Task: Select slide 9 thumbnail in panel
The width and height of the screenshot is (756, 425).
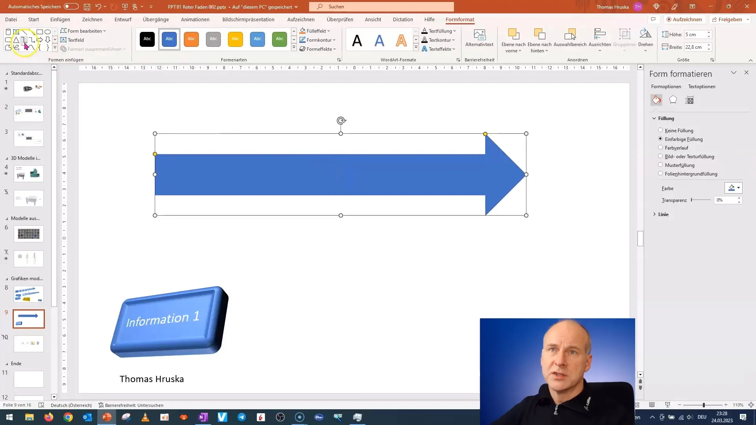Action: pos(29,319)
